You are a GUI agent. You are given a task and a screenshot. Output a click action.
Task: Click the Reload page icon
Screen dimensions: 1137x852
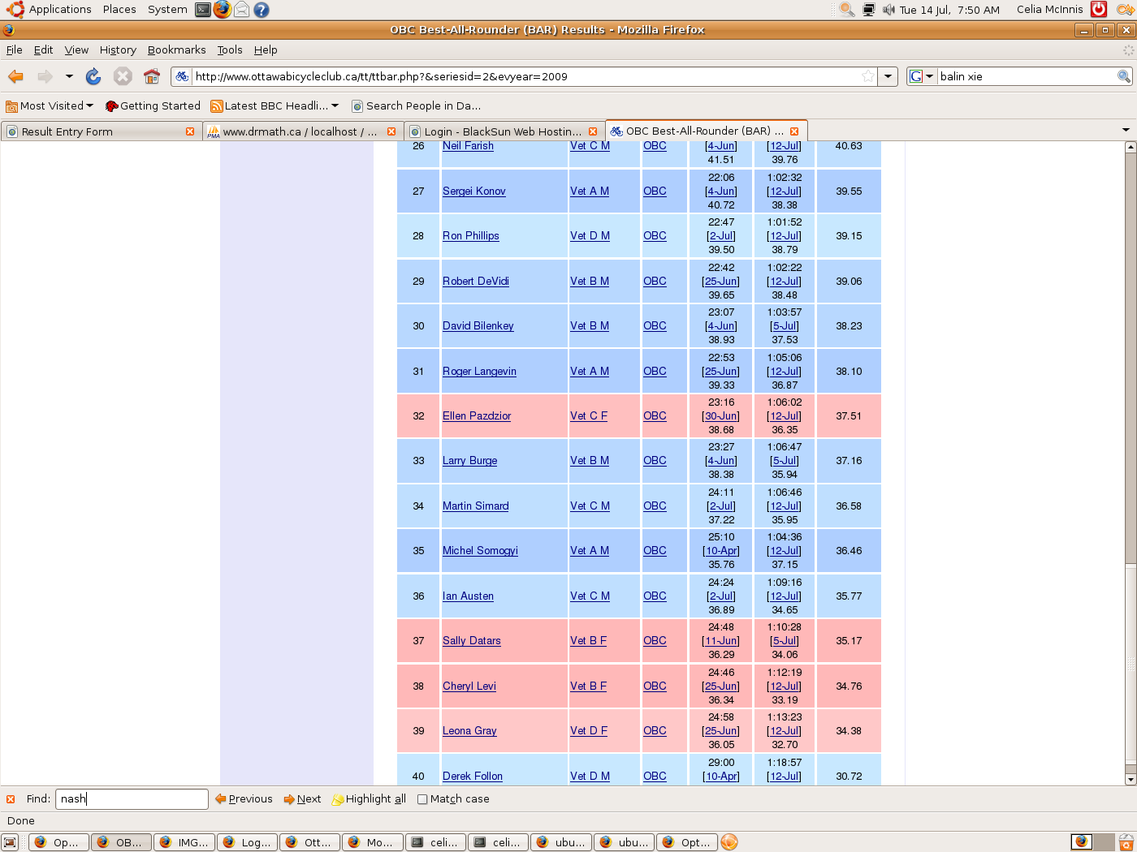tap(93, 76)
